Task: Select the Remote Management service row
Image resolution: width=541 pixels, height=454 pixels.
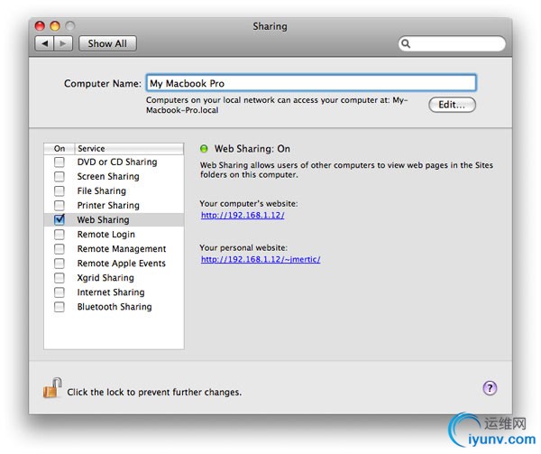Action: point(114,248)
